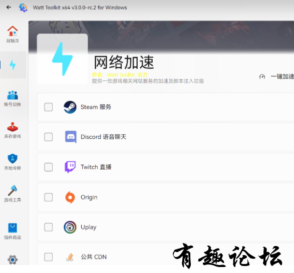The image size is (294, 273).
Task: Click the Uplay logo icon
Action: pos(70,227)
